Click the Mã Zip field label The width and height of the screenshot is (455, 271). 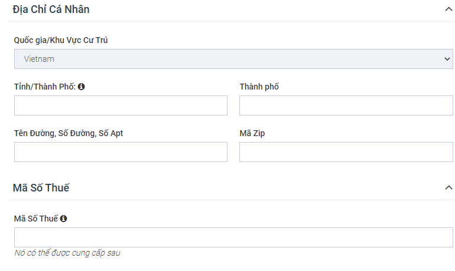(x=252, y=133)
